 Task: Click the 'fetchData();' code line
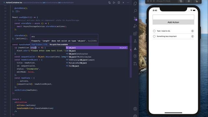[x=21, y=8]
